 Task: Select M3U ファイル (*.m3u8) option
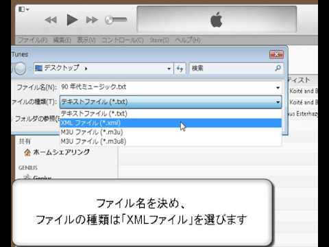click(171, 141)
